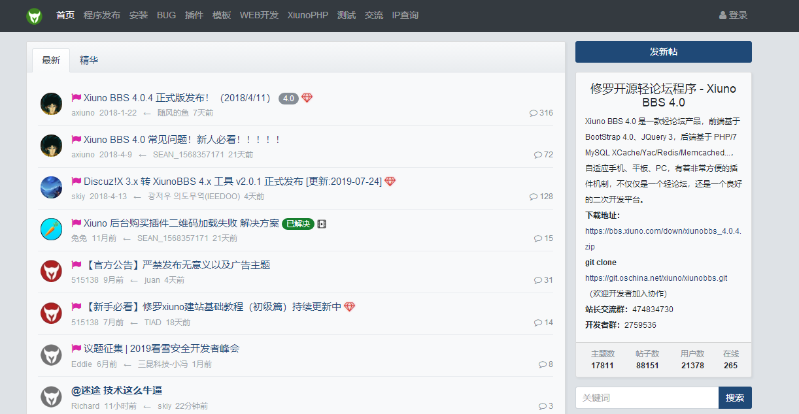Click 在线 265 statistic

tap(731, 360)
